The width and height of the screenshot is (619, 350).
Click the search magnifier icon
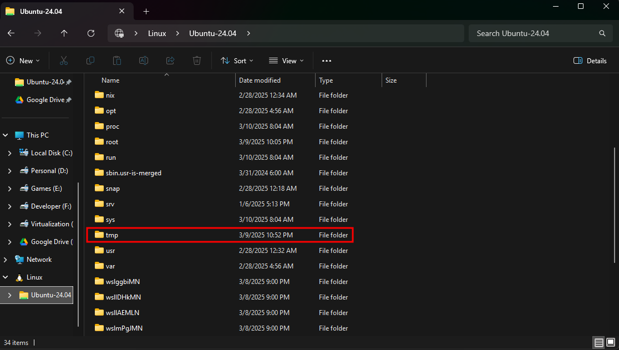tap(602, 33)
